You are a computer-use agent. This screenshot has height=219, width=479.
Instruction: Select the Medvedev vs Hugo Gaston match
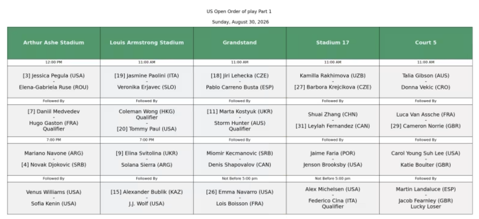(x=54, y=120)
